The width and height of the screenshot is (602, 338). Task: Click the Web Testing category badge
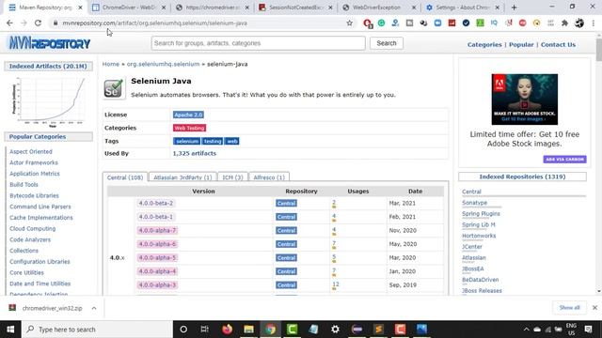pos(189,128)
